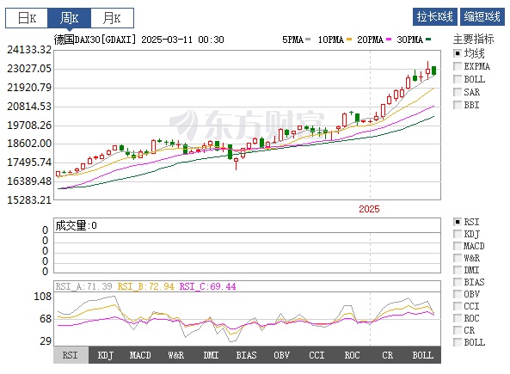The image size is (510, 374).
Task: Open the RSI tab in bottom bar
Action: point(71,355)
